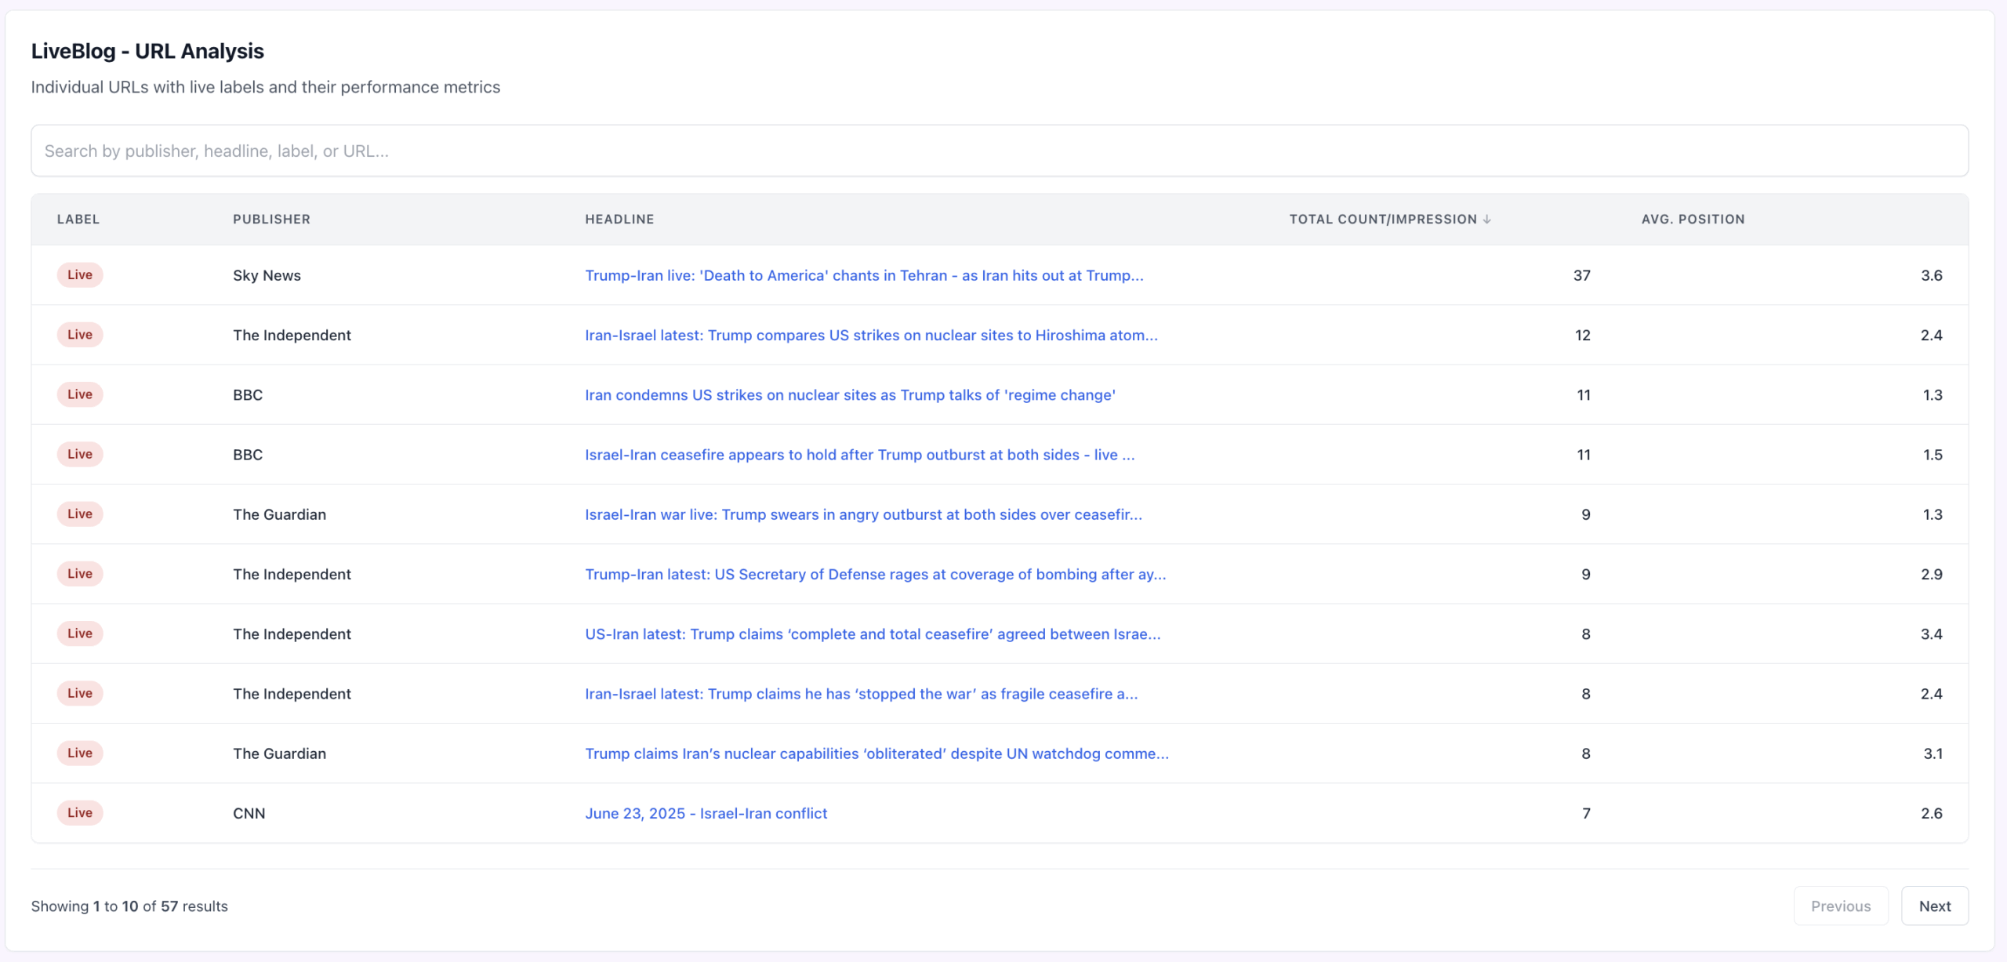
Task: Open Sky News 'Death to America' headline
Action: [x=863, y=275]
